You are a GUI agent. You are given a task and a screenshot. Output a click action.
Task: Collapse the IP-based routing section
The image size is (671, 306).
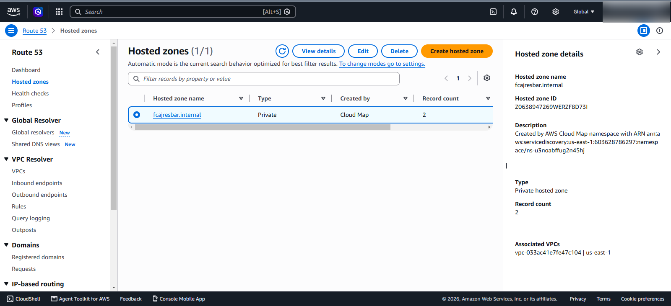click(6, 284)
